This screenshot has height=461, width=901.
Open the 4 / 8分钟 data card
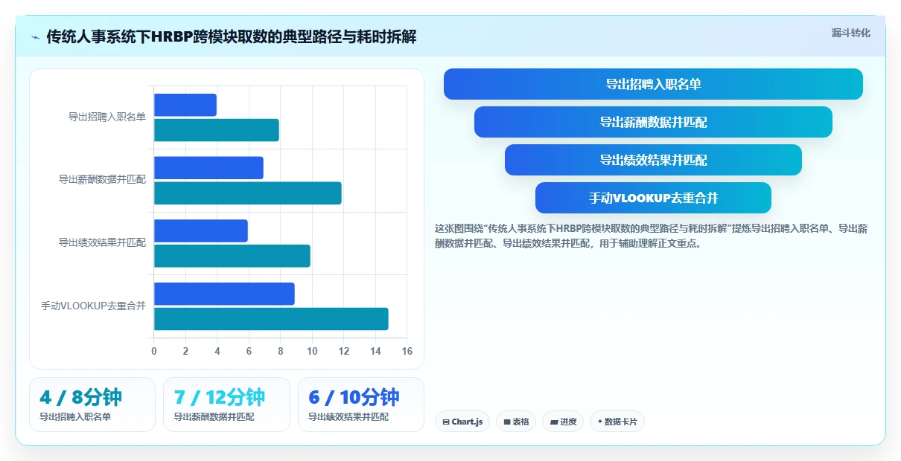pyautogui.click(x=92, y=404)
